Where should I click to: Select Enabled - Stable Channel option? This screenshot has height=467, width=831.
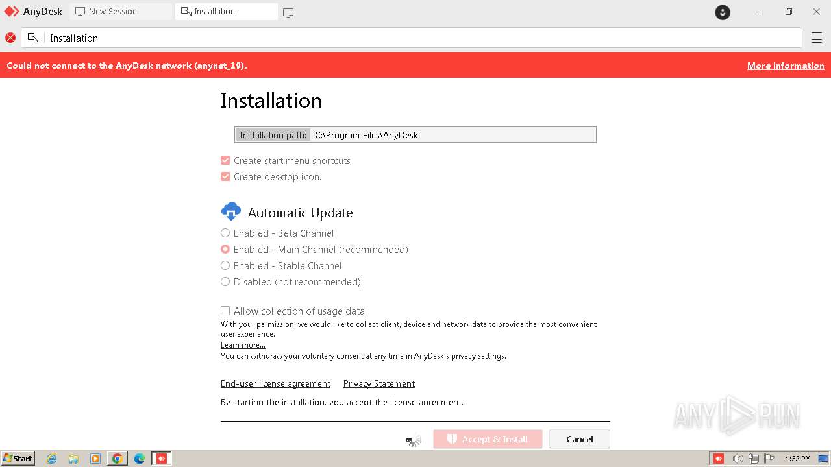225,265
